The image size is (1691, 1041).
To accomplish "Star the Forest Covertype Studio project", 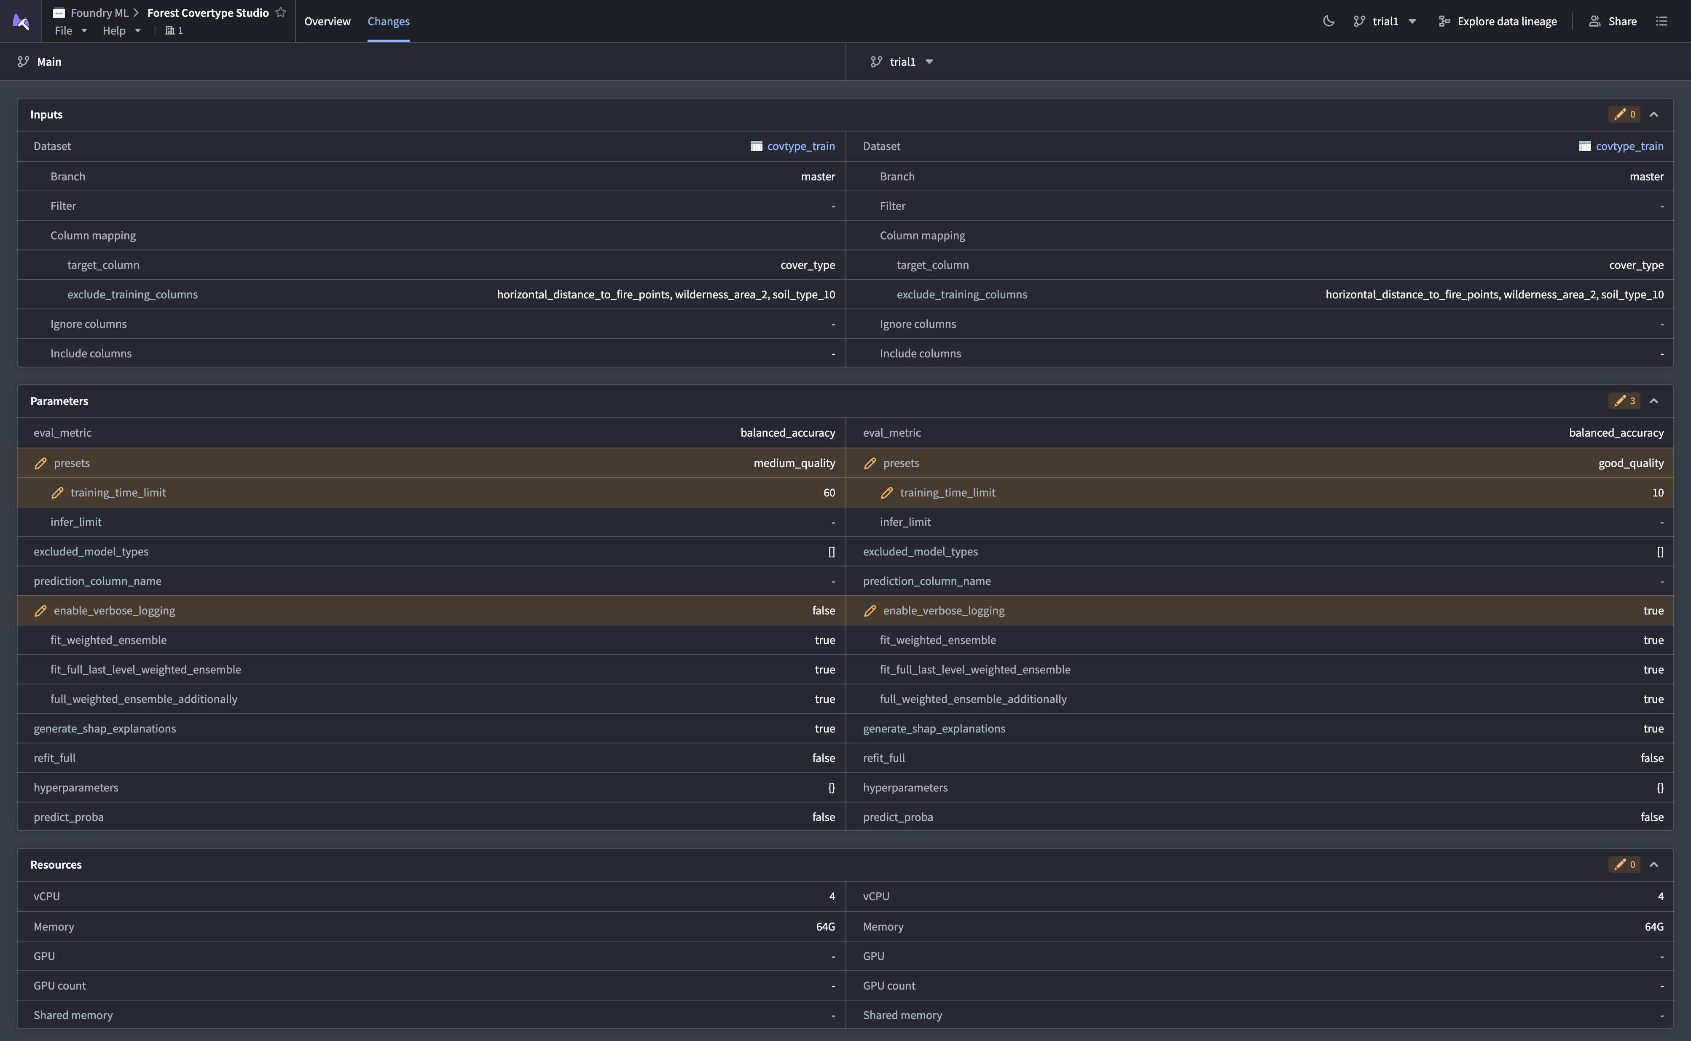I will pos(280,12).
